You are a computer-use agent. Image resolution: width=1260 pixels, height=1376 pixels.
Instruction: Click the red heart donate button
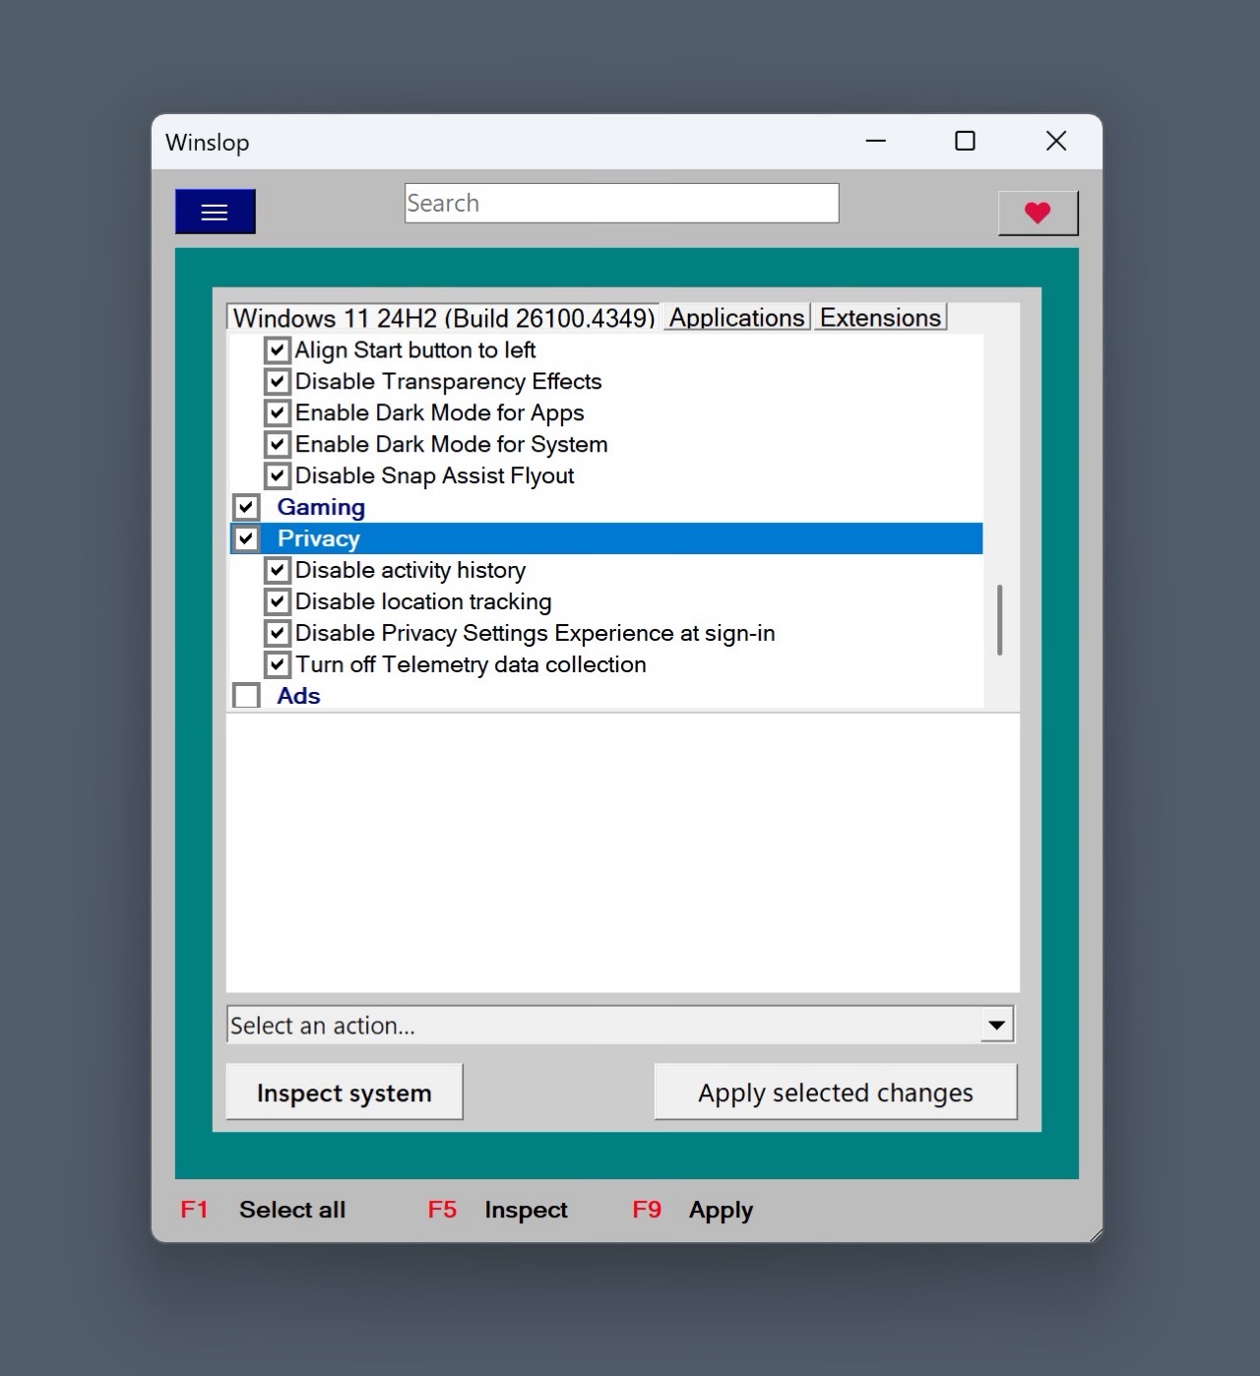click(1038, 213)
